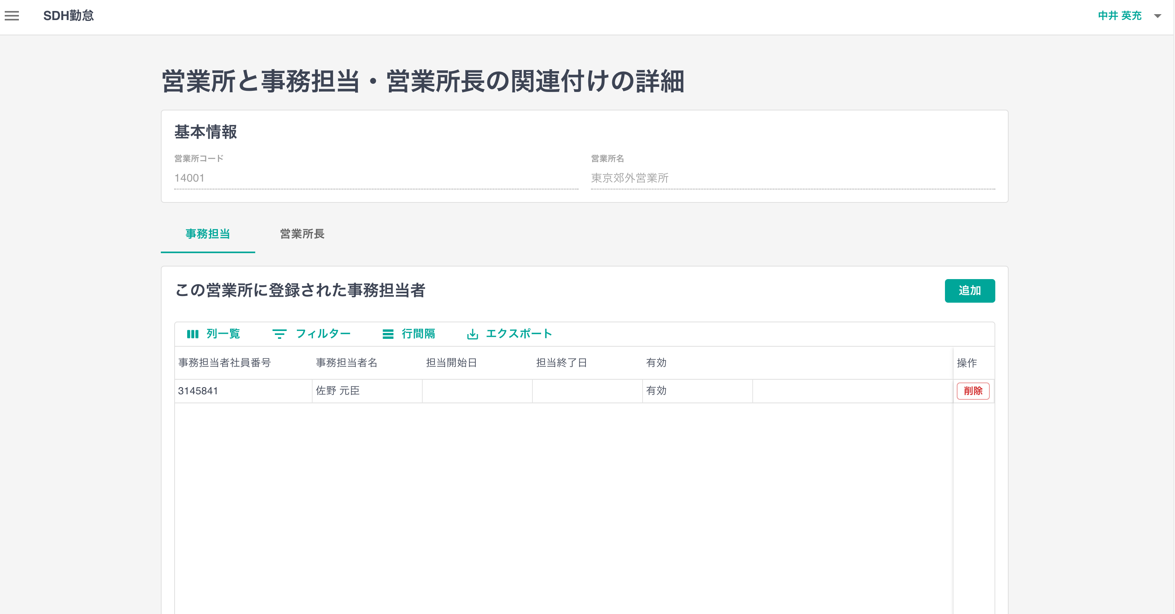Screen dimensions: 1175x614
Task: Click the row density icon
Action: [x=388, y=334]
